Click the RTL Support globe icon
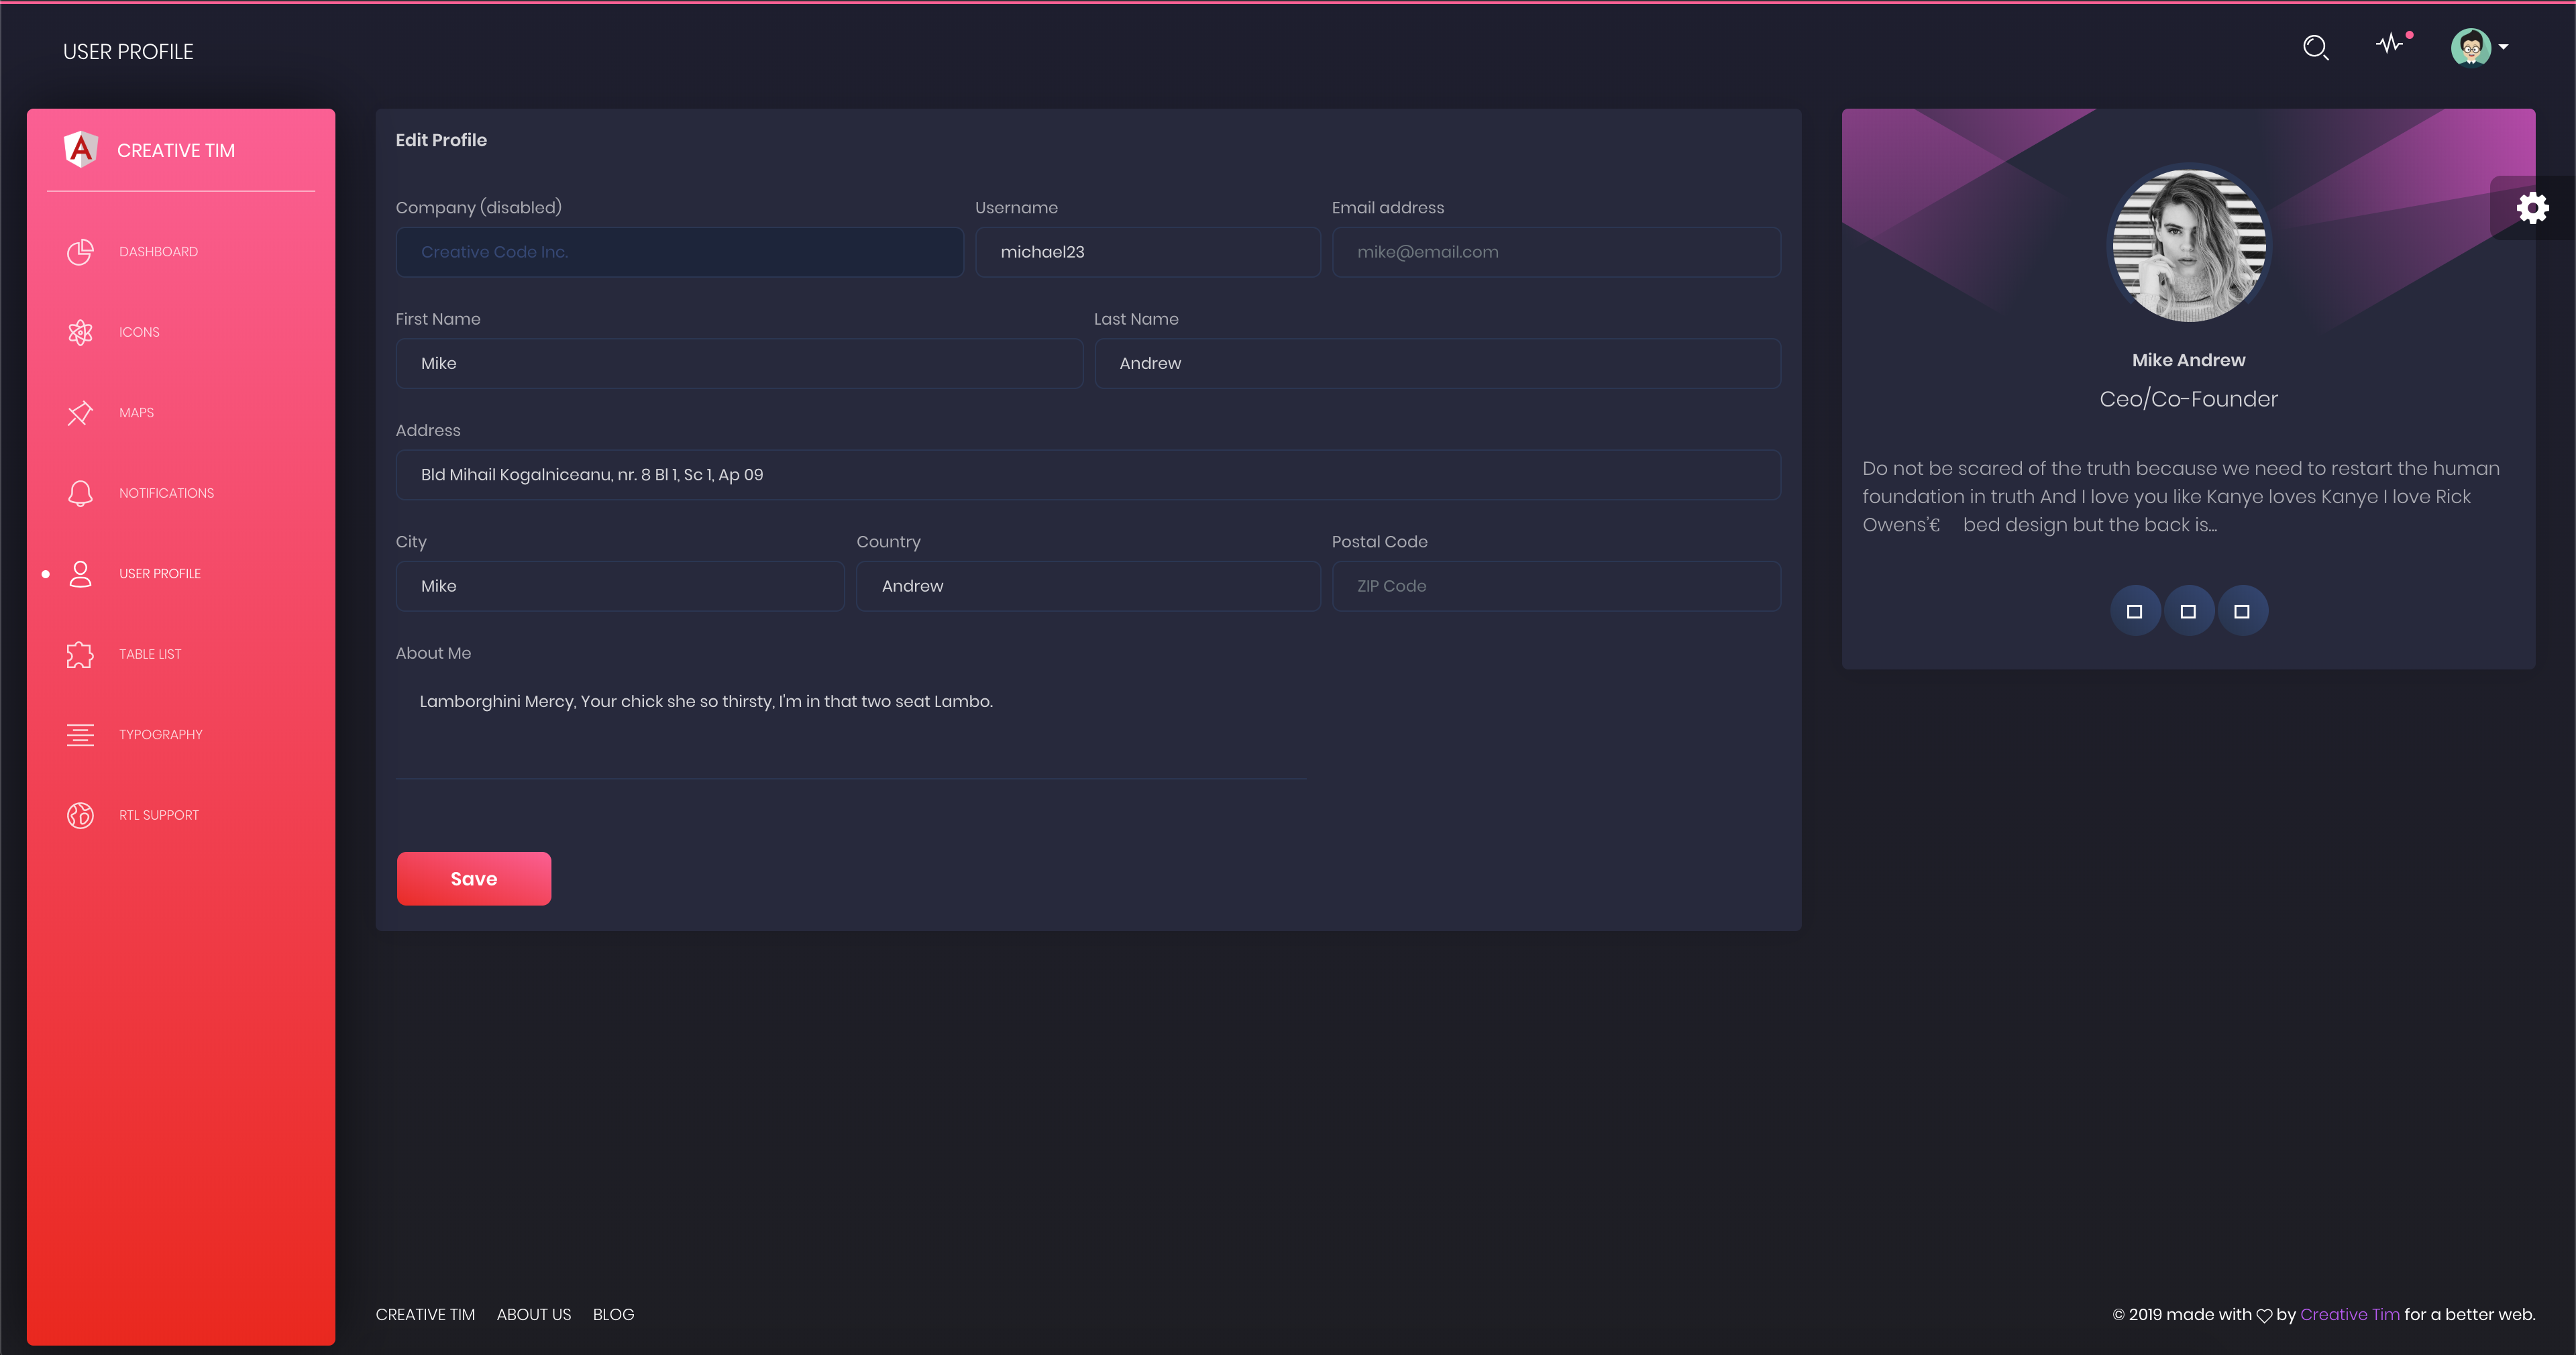Screen dimensions: 2576x1355 click(x=80, y=815)
